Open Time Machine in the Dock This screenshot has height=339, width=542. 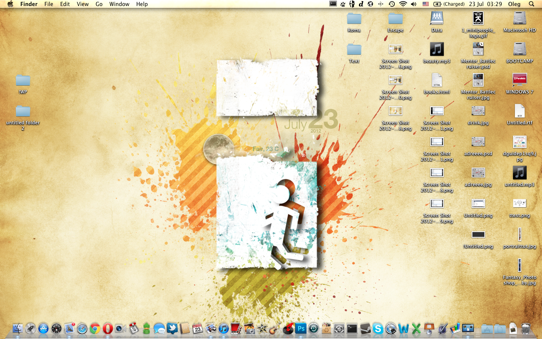tap(314, 328)
